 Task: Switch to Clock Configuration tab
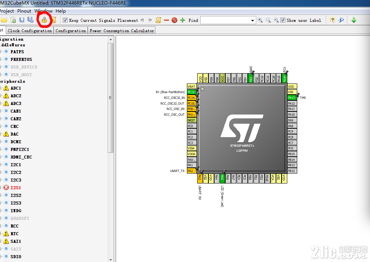[x=29, y=31]
